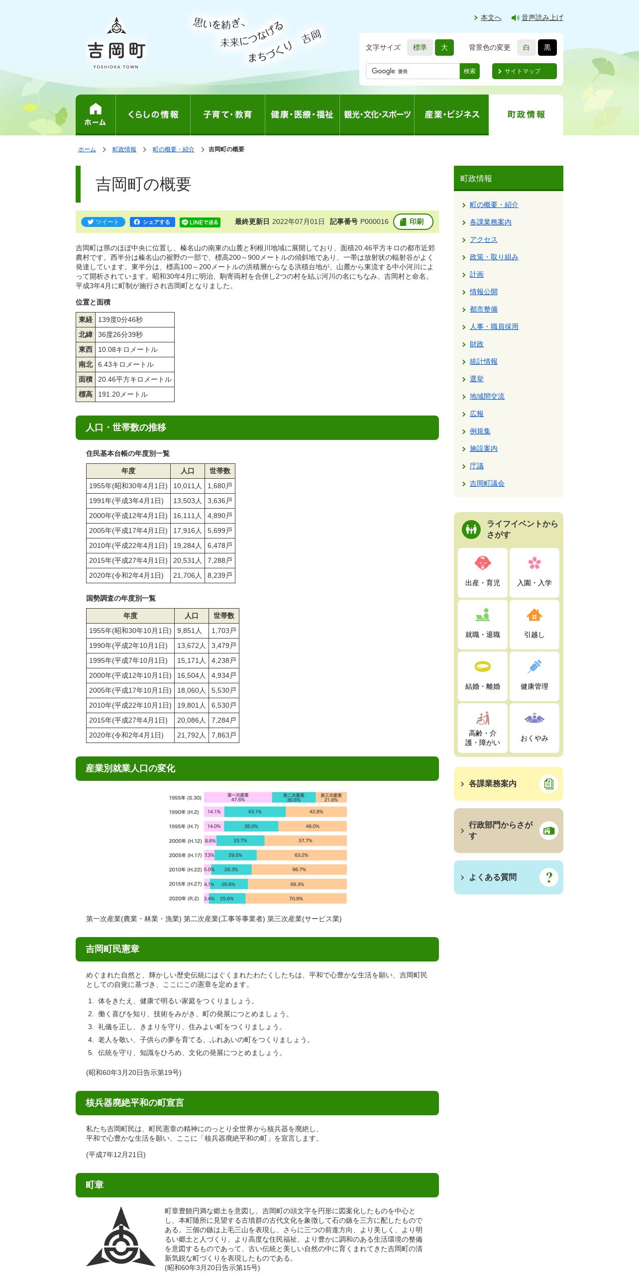Open sidebar link 統計情報
The width and height of the screenshot is (639, 1278).
pos(483,361)
